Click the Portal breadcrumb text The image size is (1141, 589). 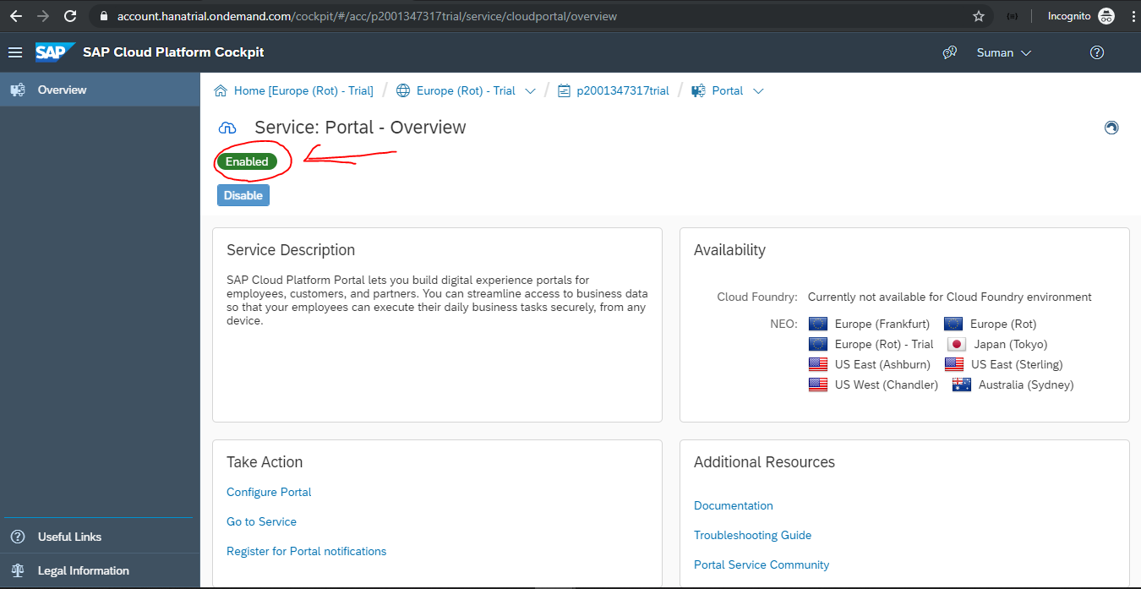tap(728, 90)
